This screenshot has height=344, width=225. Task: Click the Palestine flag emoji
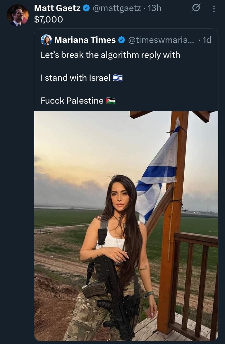point(111,101)
